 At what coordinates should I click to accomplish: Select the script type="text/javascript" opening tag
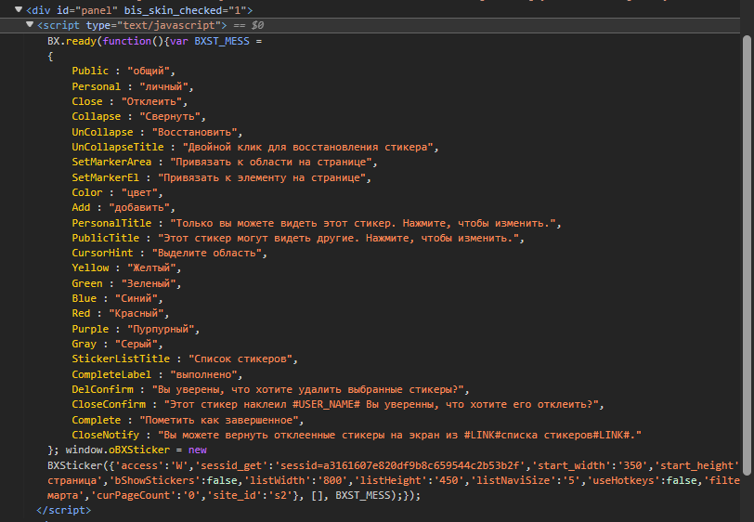132,25
